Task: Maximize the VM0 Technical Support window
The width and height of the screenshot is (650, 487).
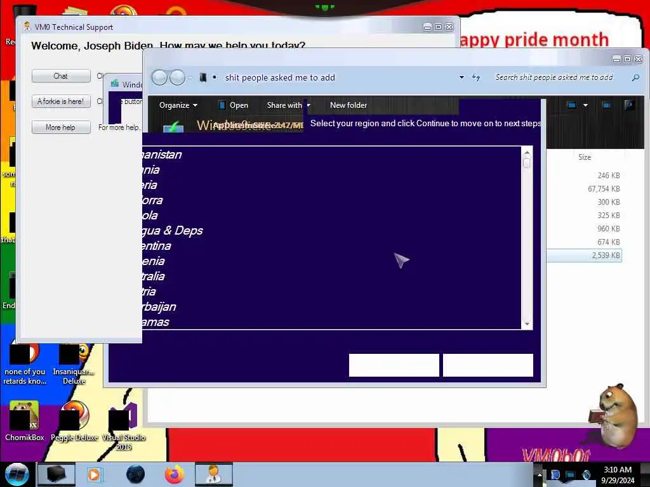Action: pos(438,27)
